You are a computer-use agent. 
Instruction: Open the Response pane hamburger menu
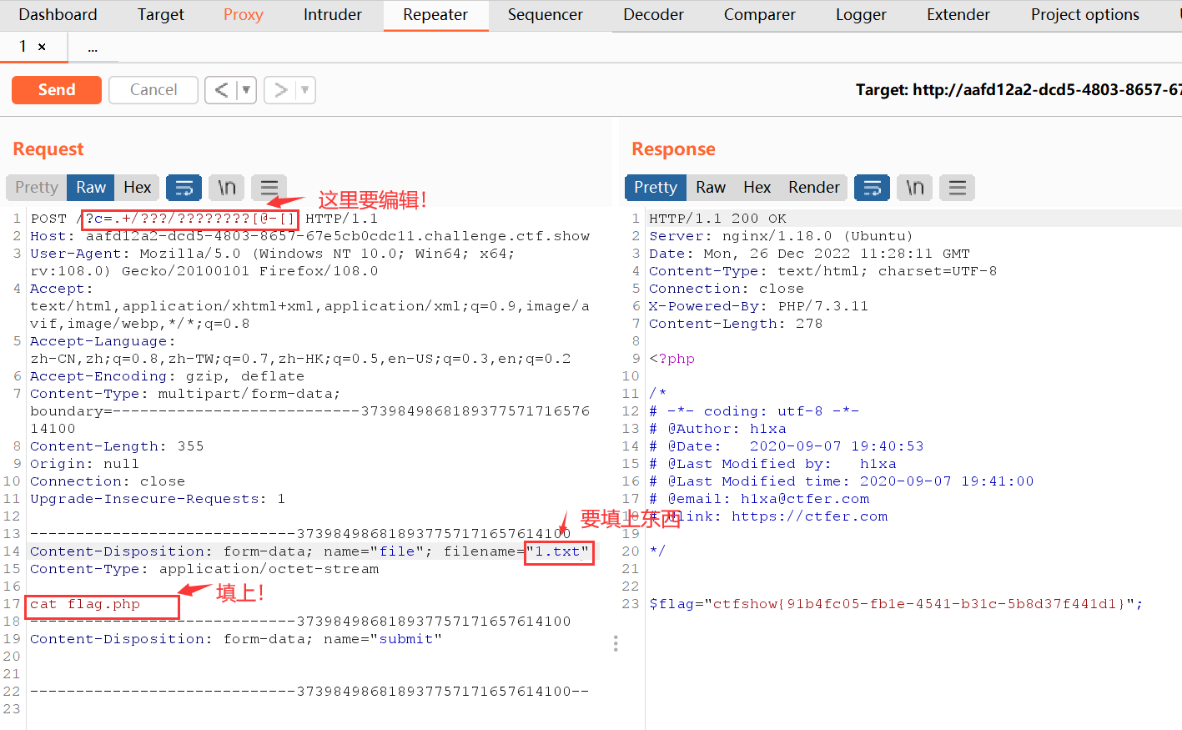click(958, 188)
